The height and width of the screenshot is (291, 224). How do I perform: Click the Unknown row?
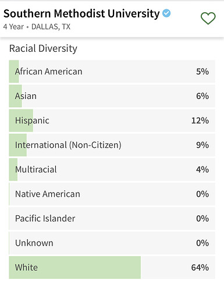coord(112,243)
